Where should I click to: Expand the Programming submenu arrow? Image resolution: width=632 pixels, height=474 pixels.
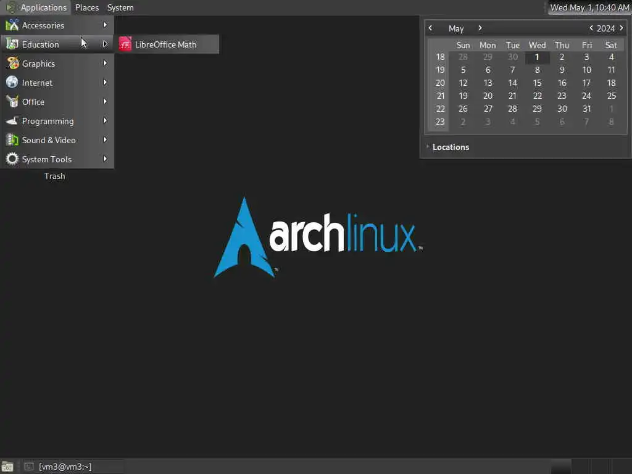105,120
